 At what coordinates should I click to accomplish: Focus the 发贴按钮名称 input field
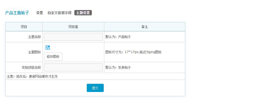[73, 67]
